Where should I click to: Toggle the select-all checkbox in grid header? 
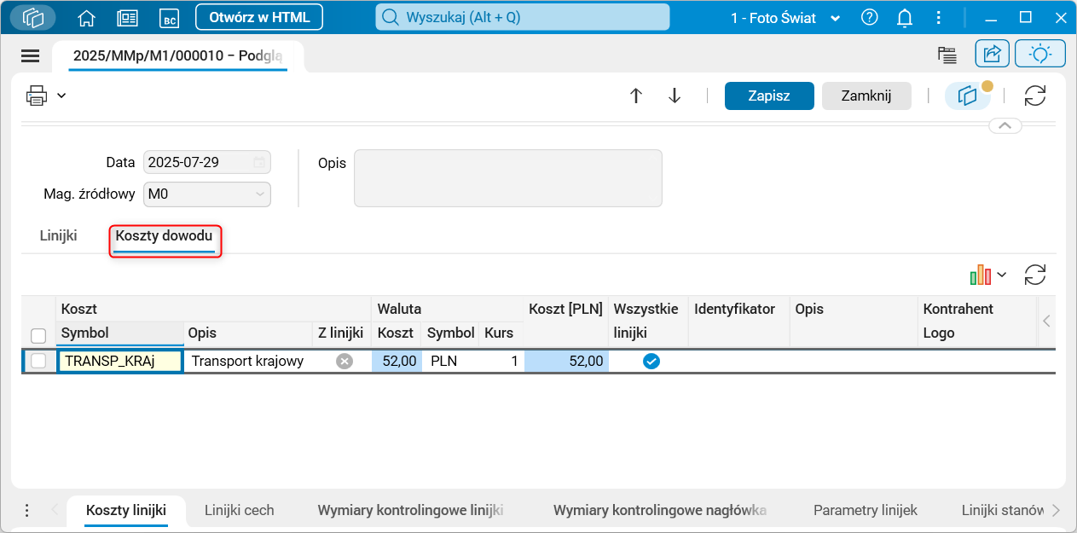click(x=38, y=335)
